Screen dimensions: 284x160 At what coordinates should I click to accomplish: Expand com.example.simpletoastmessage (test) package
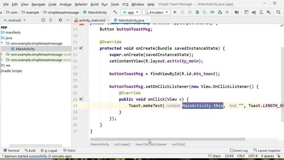click(2, 60)
